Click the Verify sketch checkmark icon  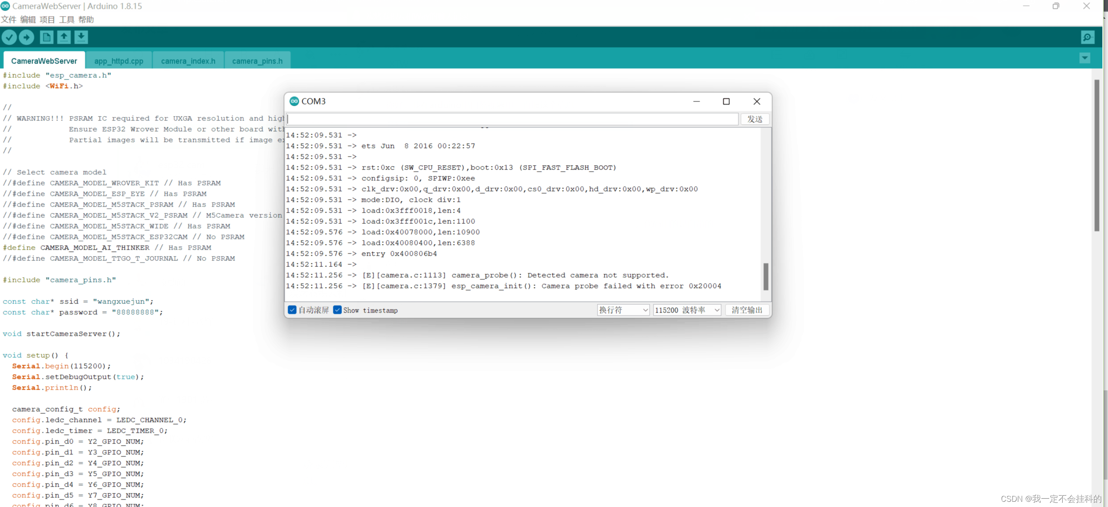(9, 37)
